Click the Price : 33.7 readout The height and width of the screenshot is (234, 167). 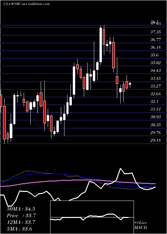[x=21, y=216]
